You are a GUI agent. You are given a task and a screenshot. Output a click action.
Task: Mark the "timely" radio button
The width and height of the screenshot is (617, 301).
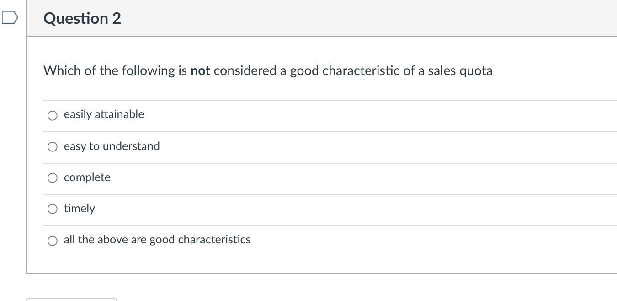tap(53, 210)
